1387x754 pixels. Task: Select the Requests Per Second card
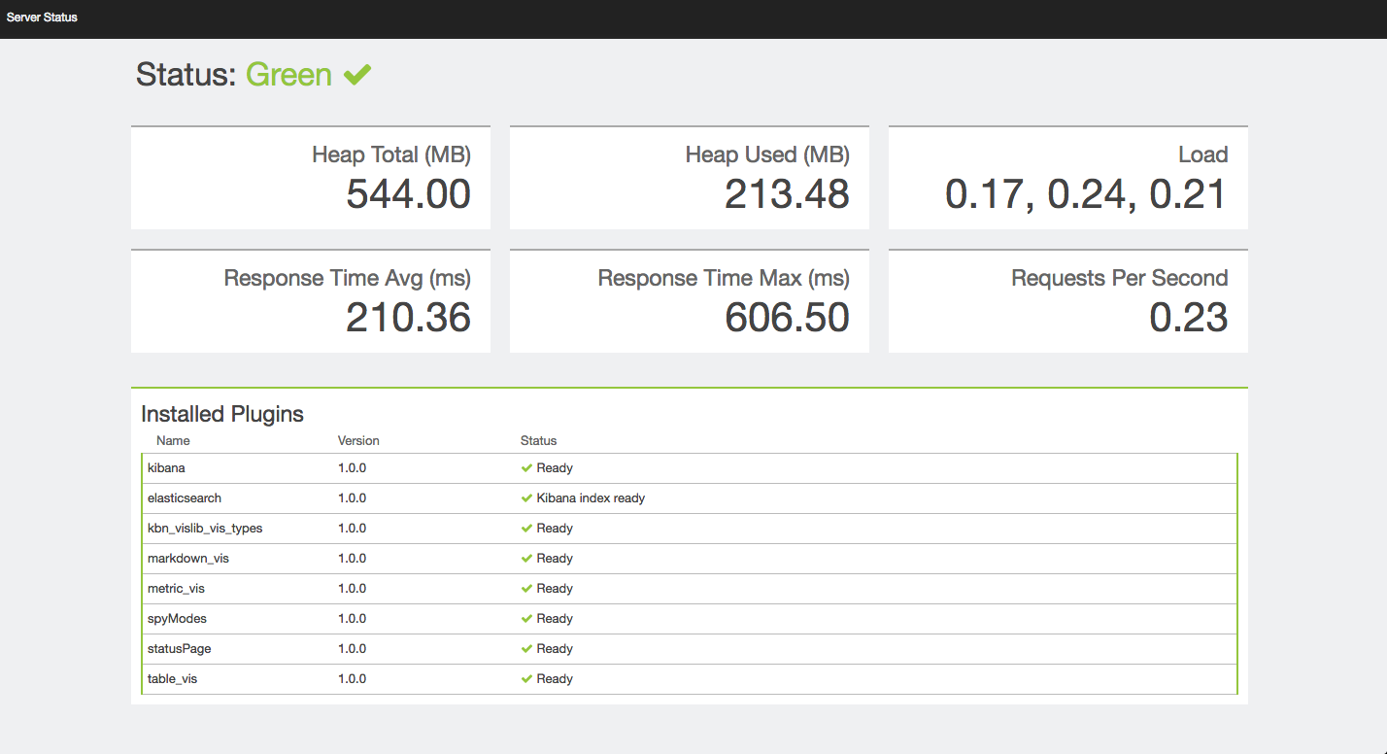(1068, 301)
